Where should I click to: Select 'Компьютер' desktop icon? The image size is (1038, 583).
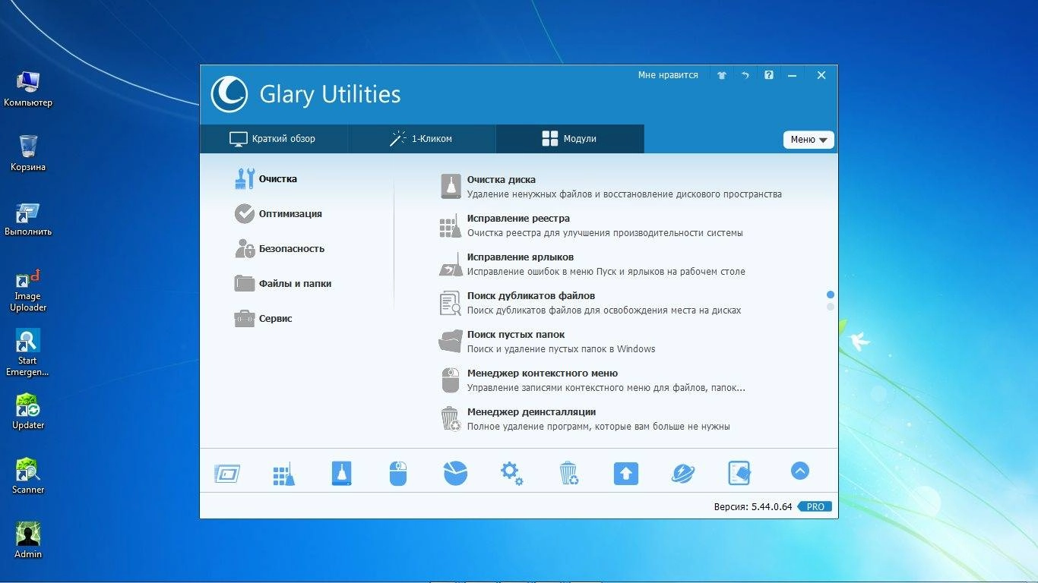[28, 90]
